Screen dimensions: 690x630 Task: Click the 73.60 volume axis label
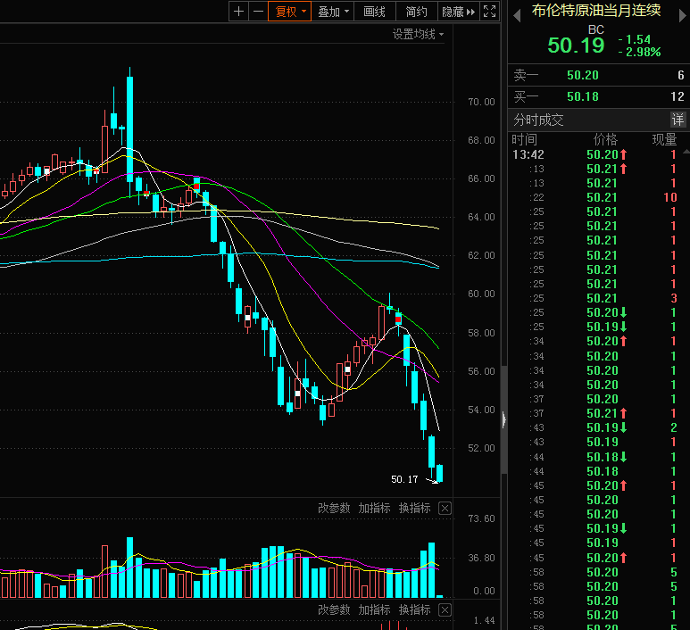[x=481, y=518]
